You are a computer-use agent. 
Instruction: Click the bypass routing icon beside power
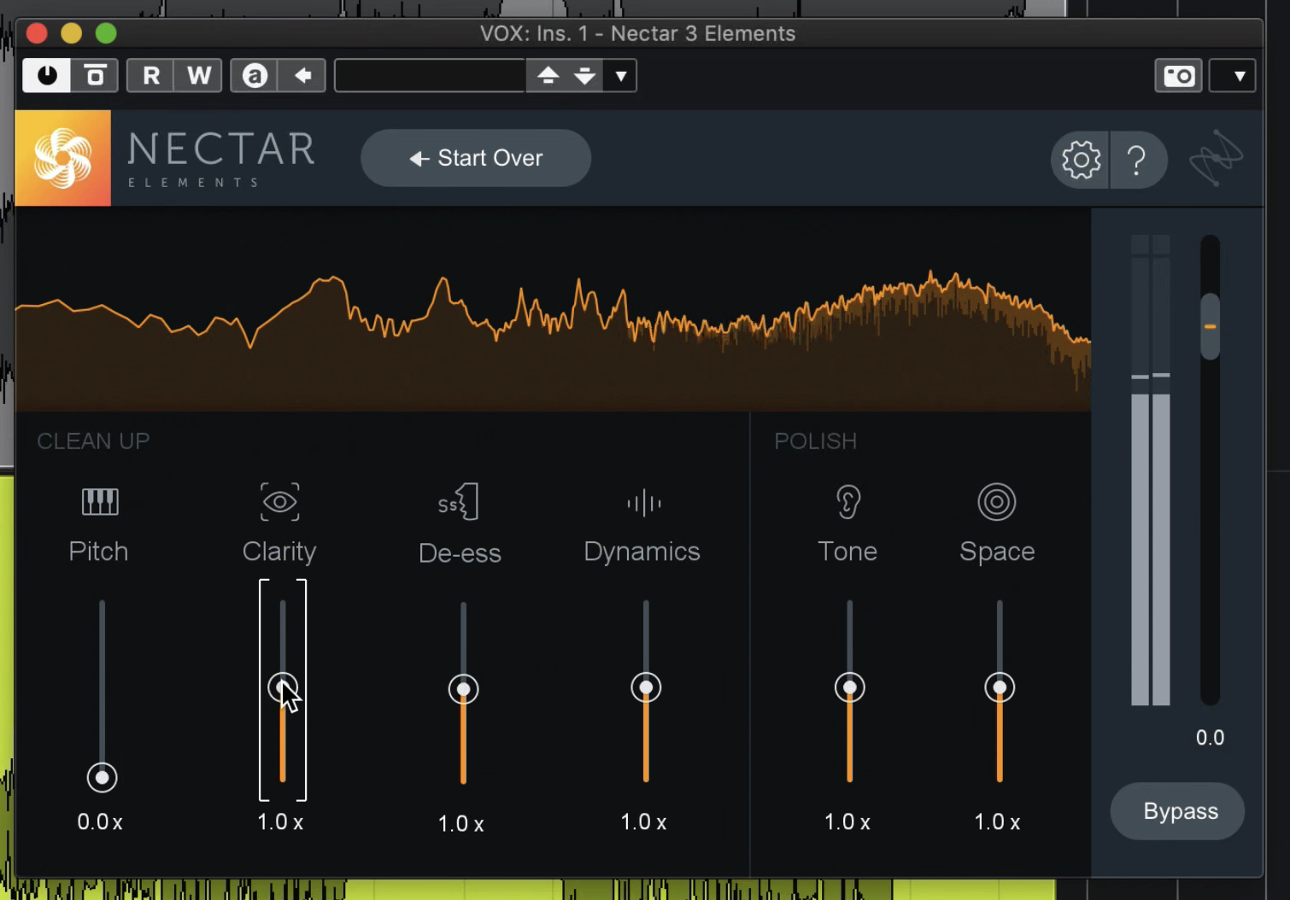click(95, 75)
